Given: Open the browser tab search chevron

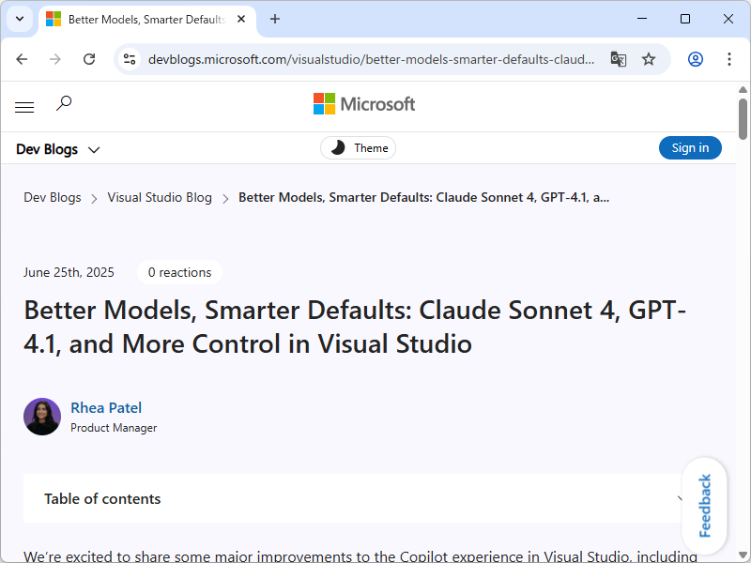Looking at the screenshot, I should coord(19,19).
